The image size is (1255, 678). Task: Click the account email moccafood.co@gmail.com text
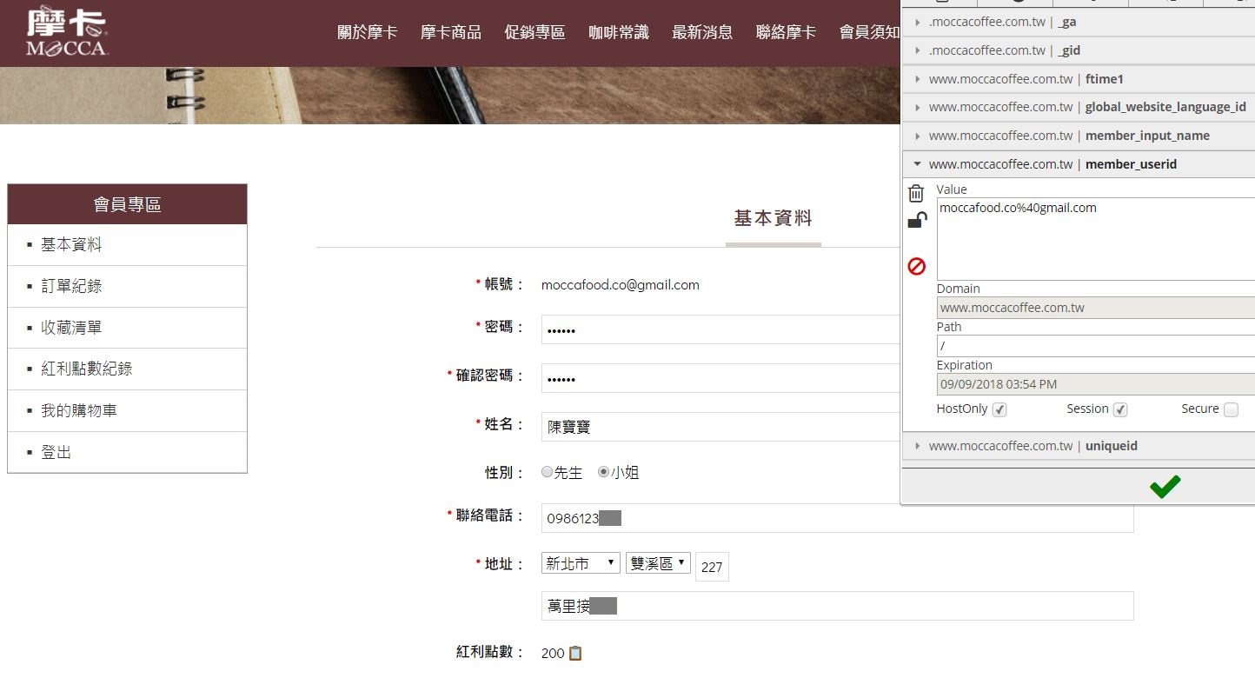(621, 284)
